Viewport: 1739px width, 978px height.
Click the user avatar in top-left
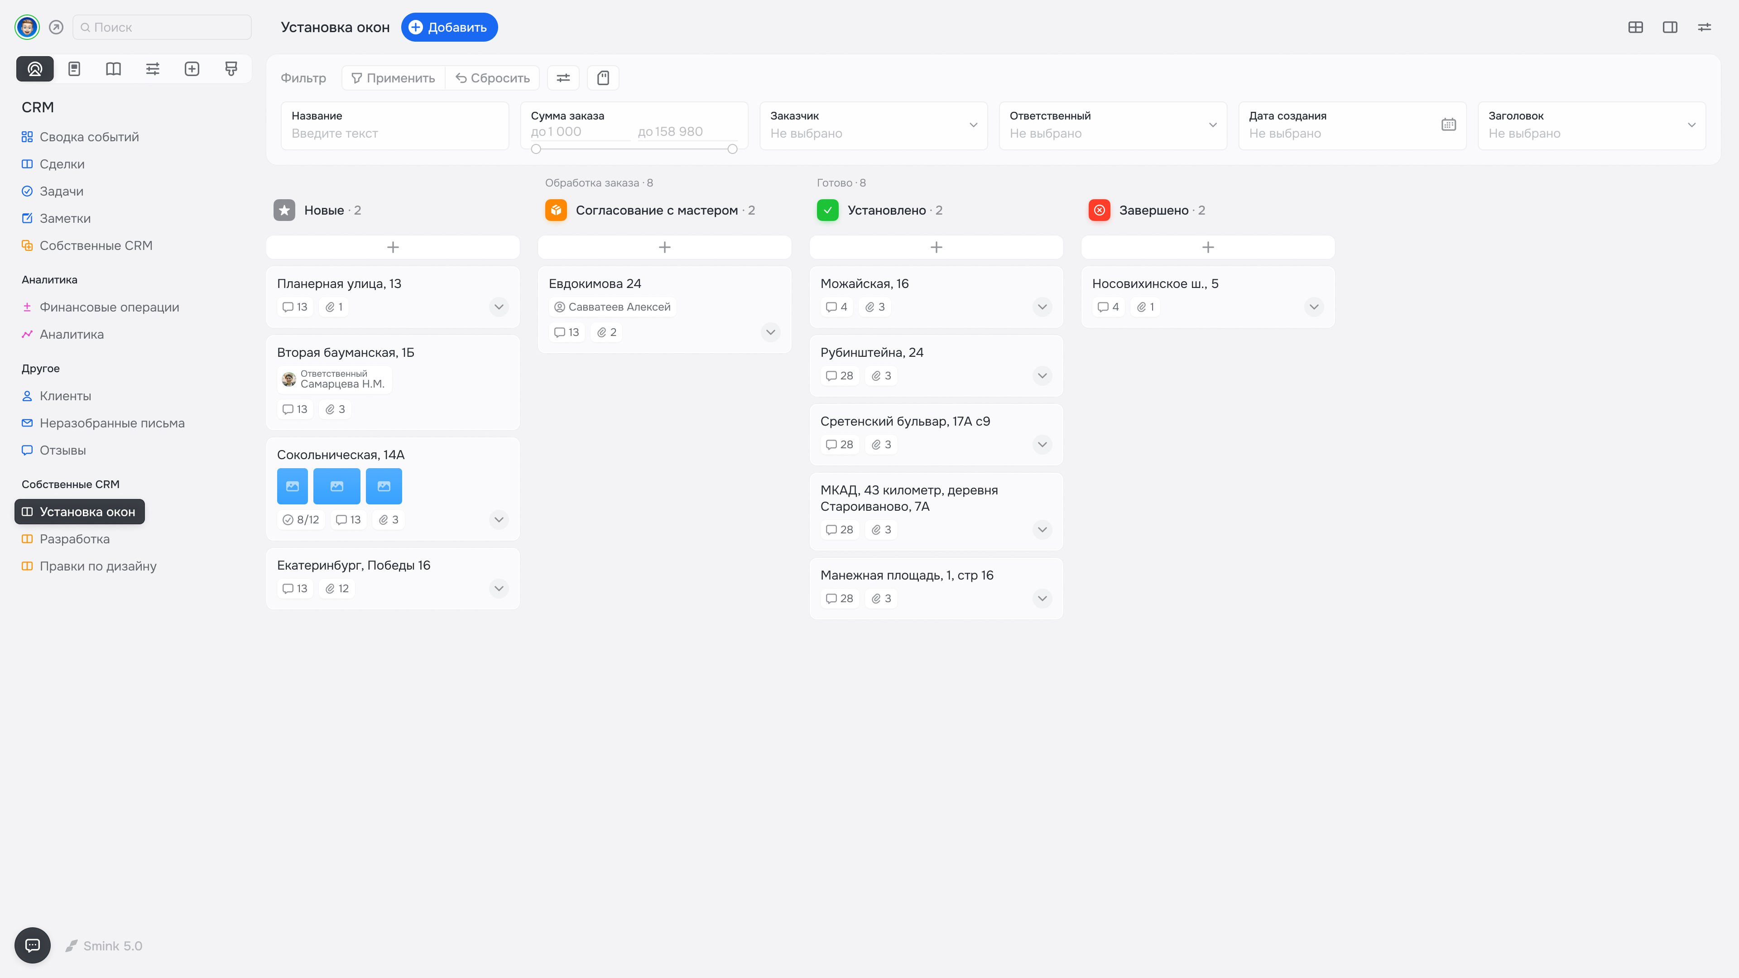(x=27, y=27)
